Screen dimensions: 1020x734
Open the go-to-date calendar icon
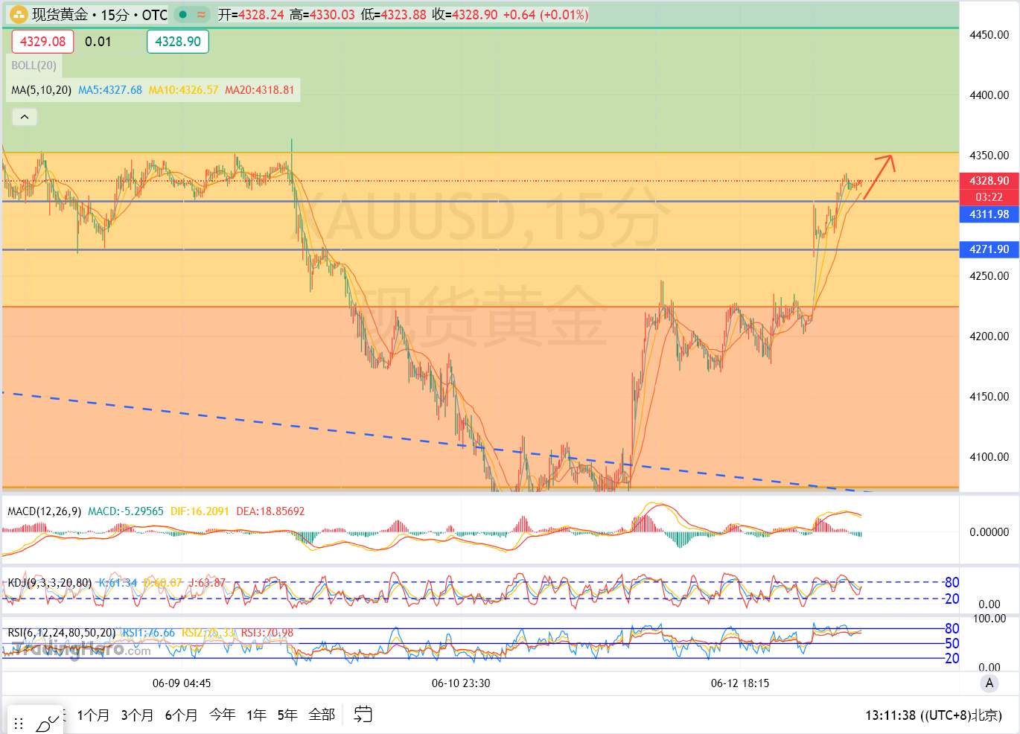tap(363, 715)
